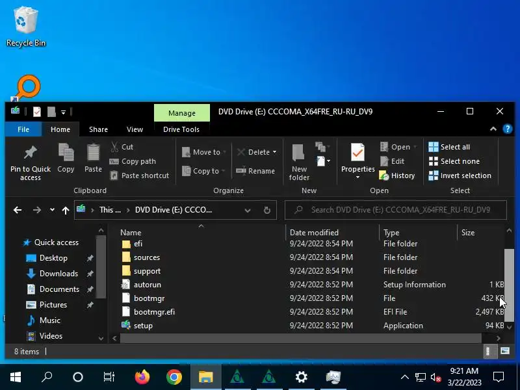Screen dimensions: 520x390
Task: Click Pin to Quick access icon
Action: [30, 153]
